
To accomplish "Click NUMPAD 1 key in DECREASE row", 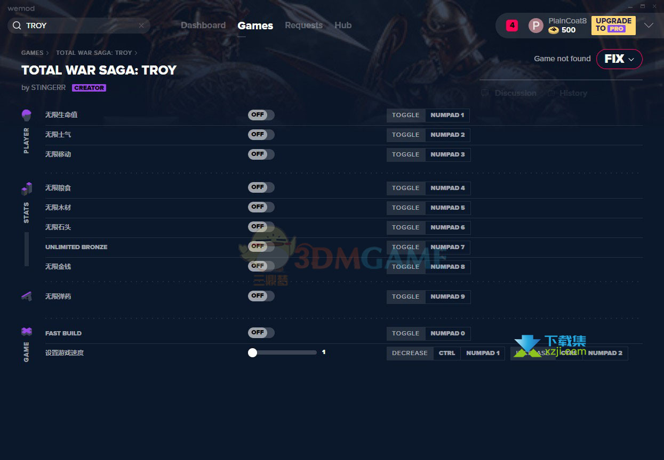I will 483,354.
